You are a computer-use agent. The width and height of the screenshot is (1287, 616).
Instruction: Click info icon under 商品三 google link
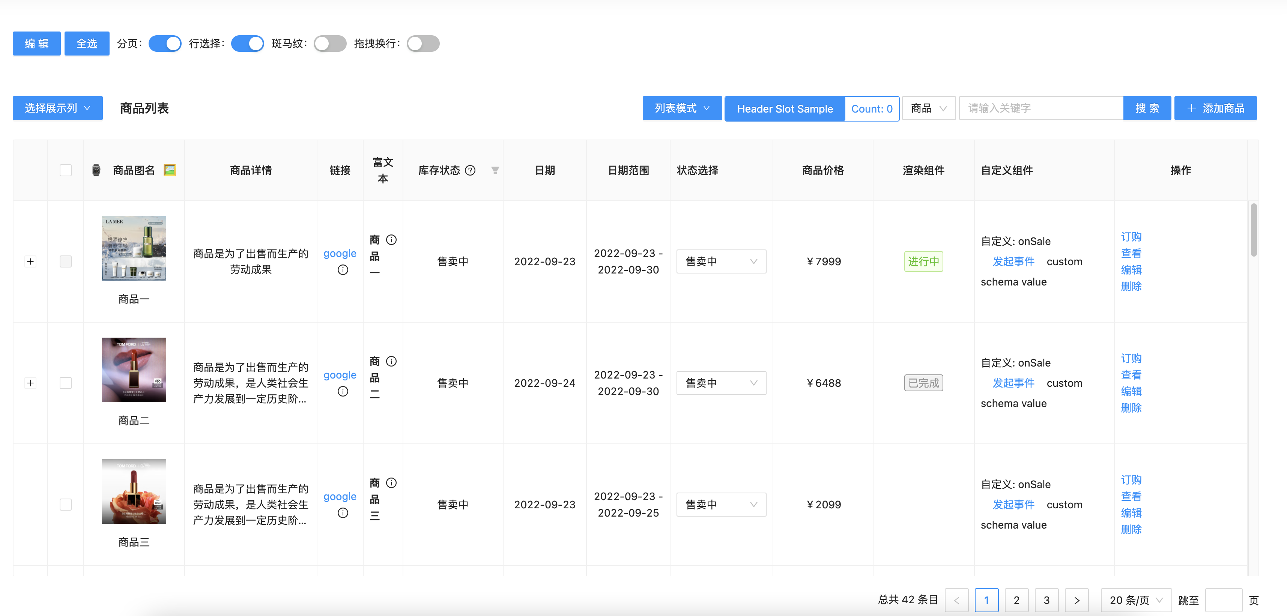(343, 512)
